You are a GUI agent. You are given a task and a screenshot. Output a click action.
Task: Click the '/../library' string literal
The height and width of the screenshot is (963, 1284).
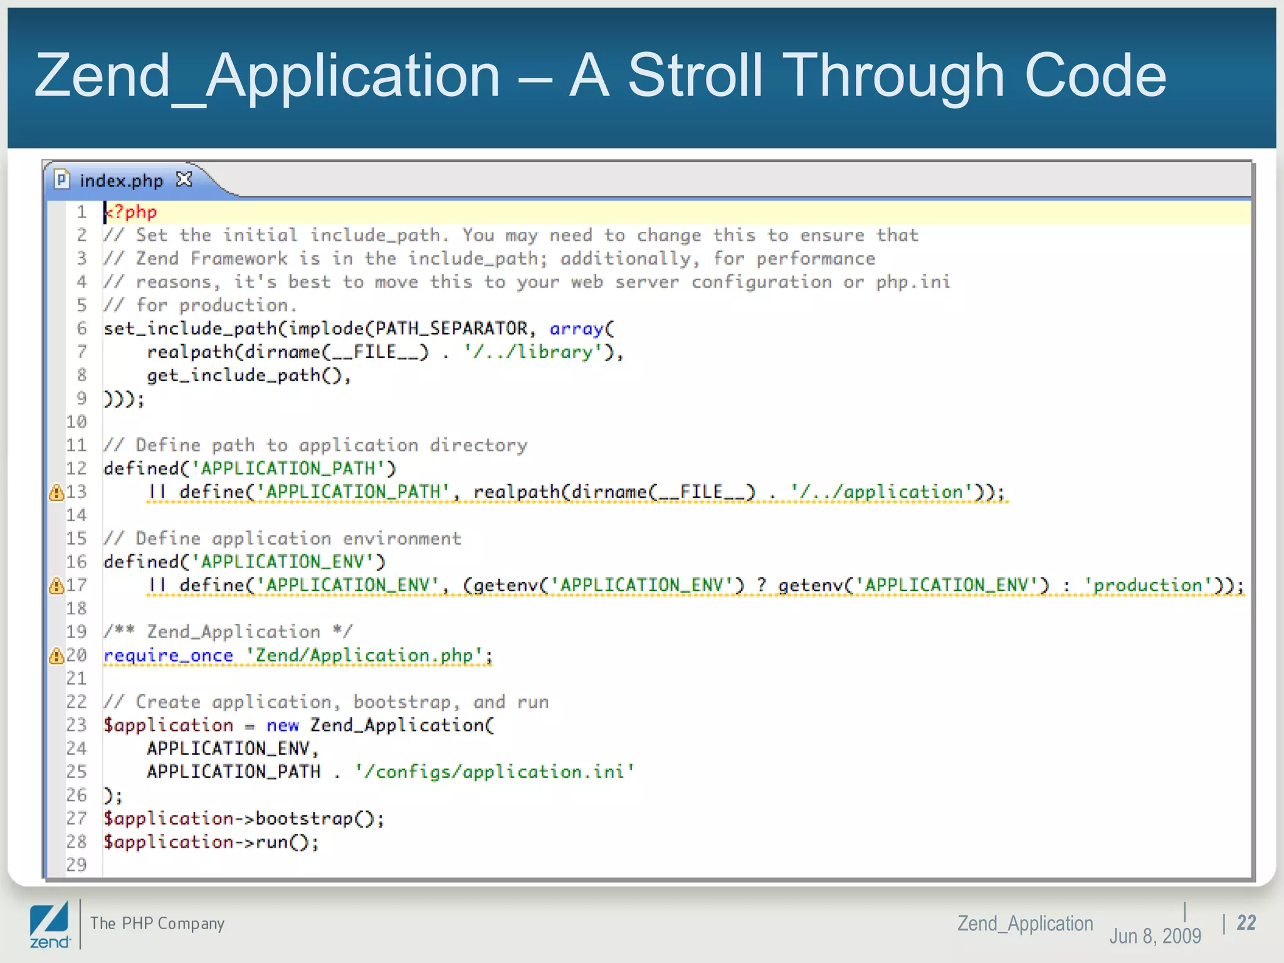coord(532,352)
